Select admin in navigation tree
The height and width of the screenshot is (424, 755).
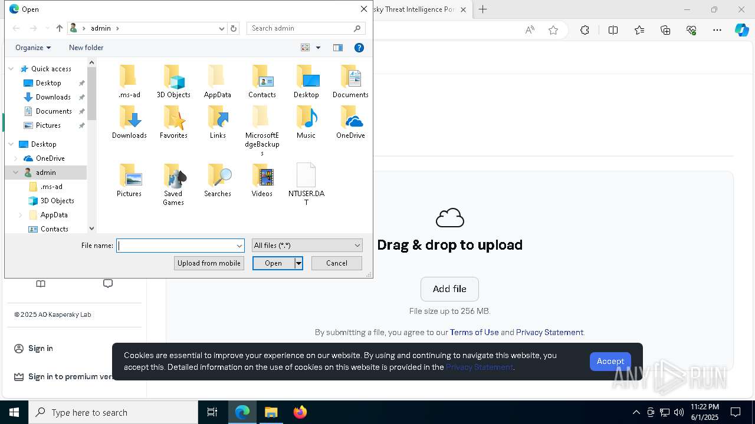tap(45, 173)
